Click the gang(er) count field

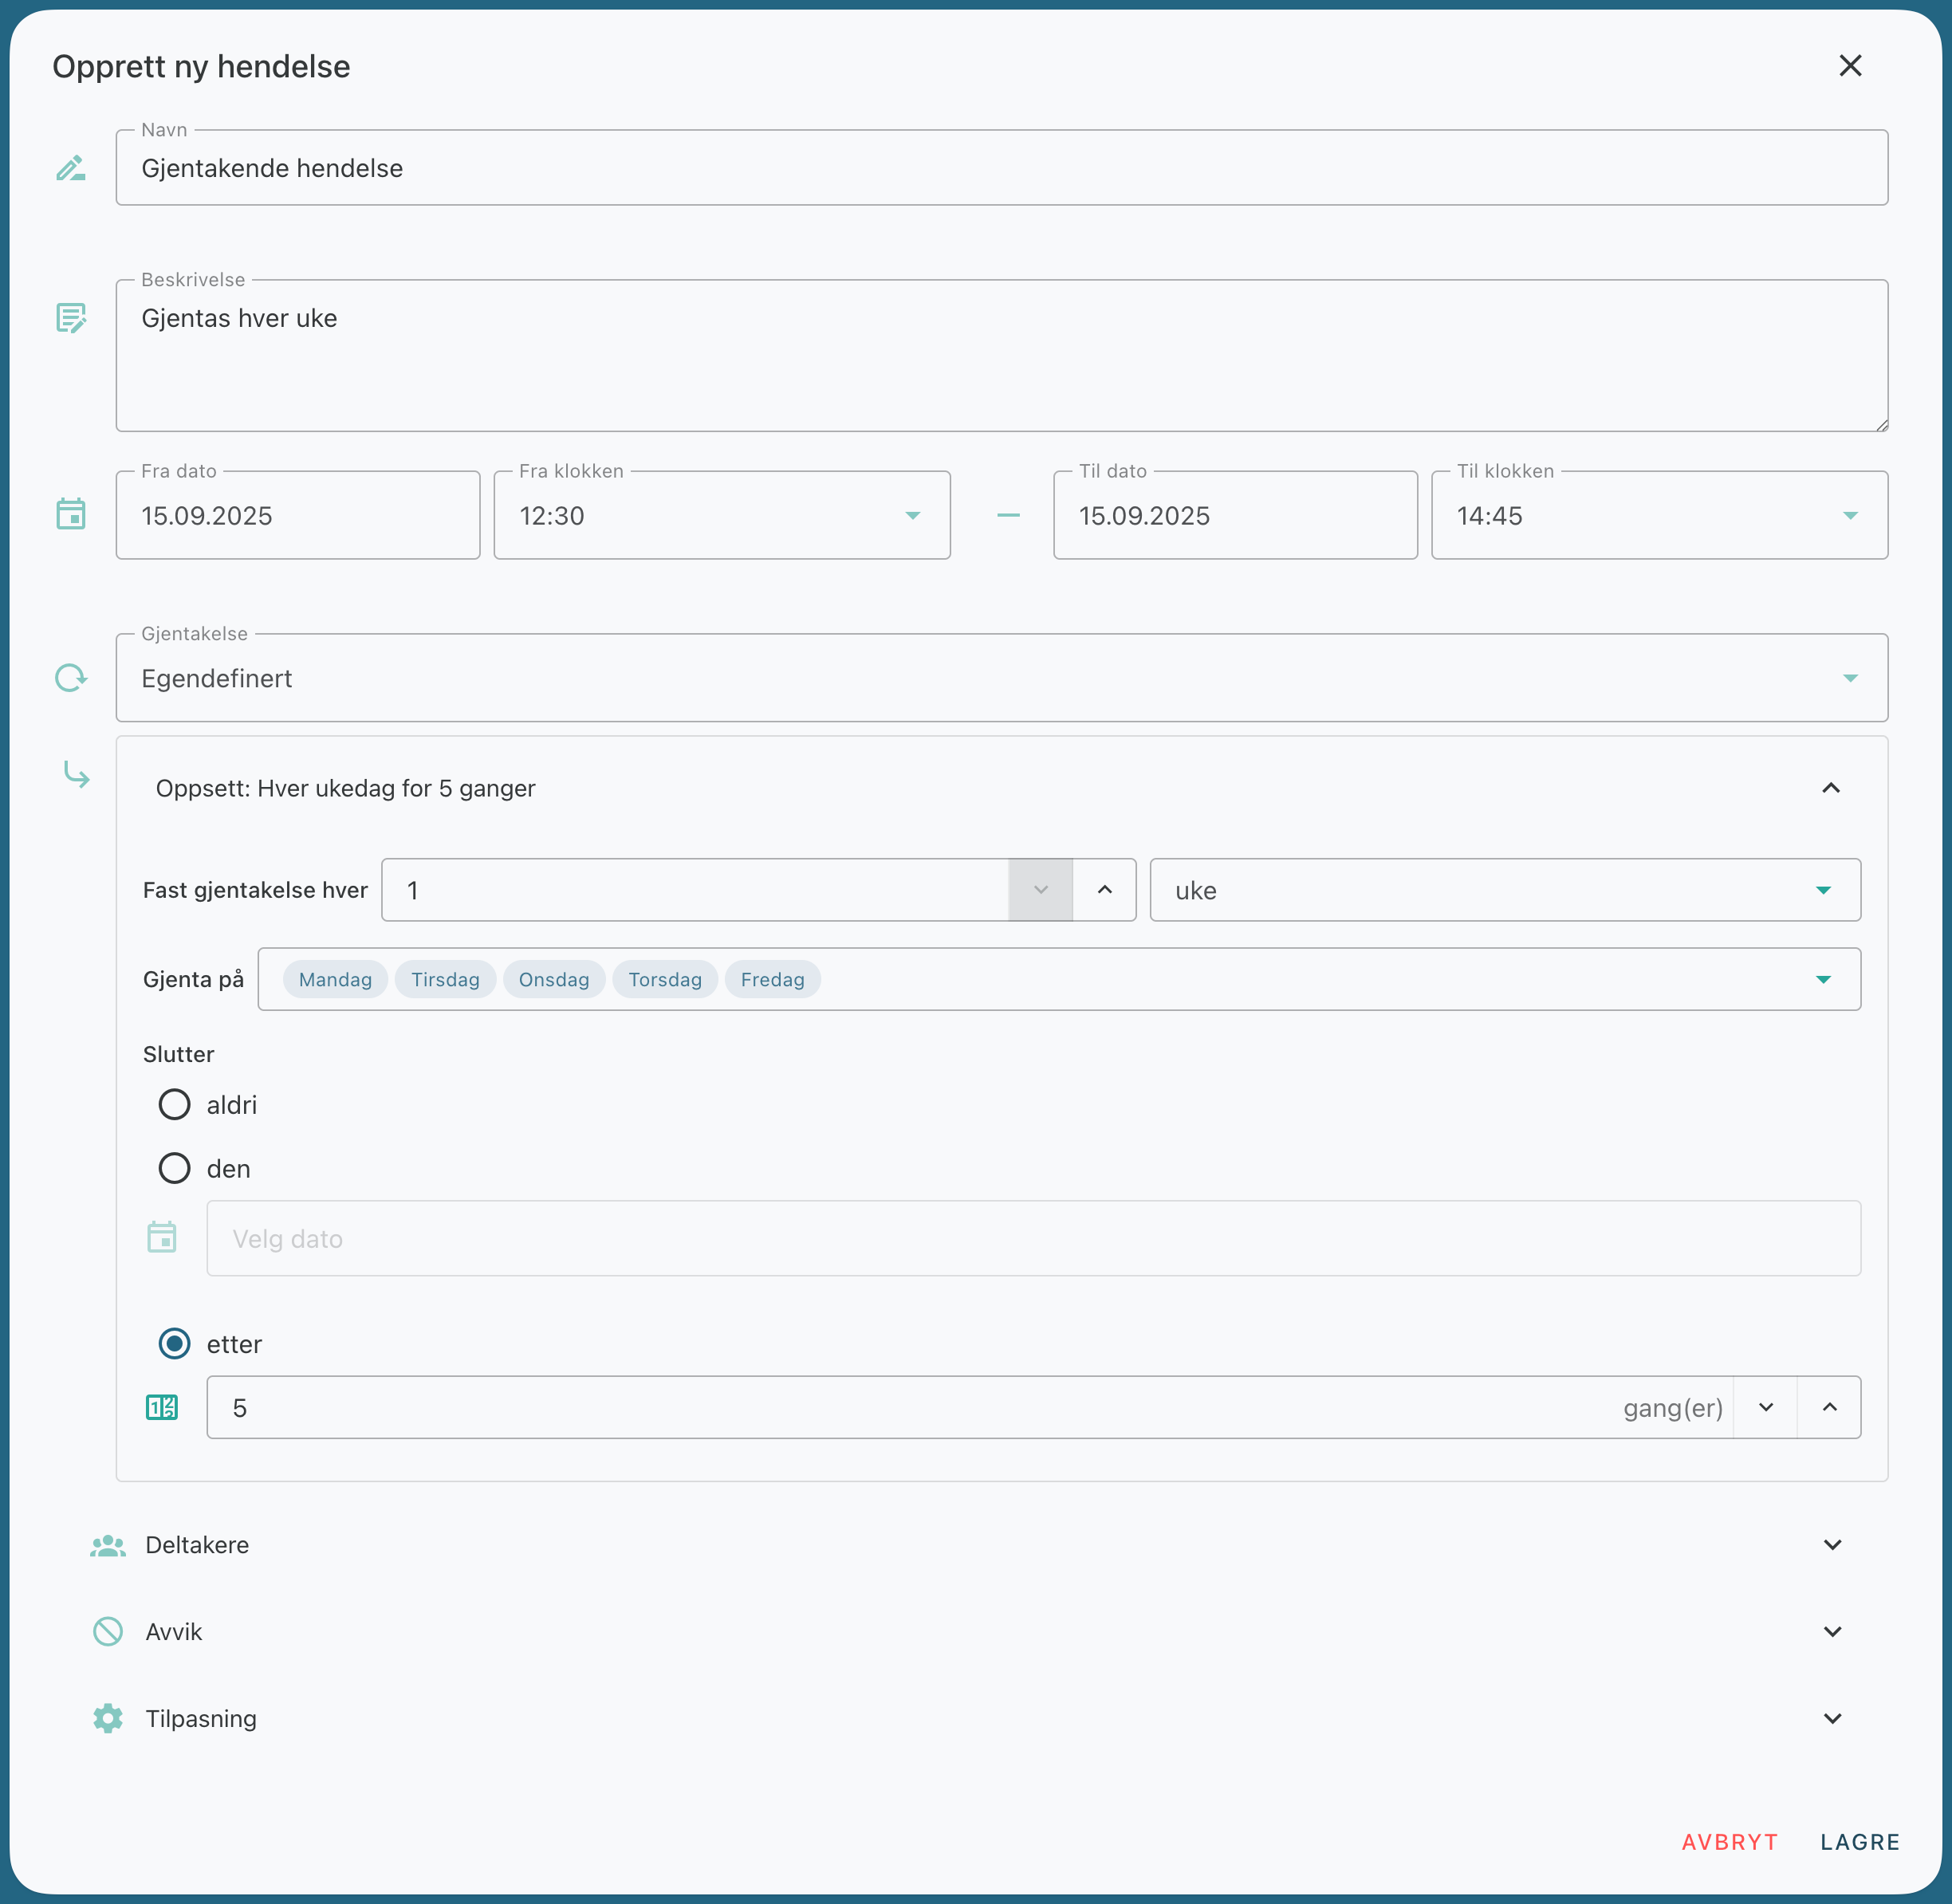(969, 1407)
